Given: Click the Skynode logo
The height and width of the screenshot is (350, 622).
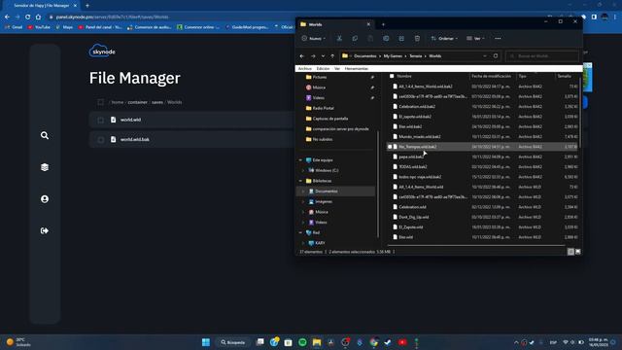Looking at the screenshot, I should pyautogui.click(x=102, y=52).
